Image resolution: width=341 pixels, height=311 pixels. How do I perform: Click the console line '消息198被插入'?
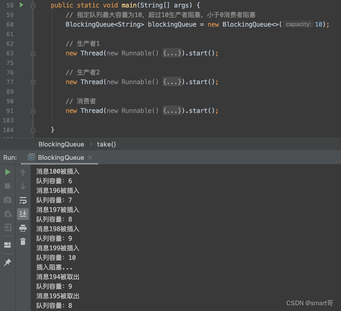click(x=58, y=229)
